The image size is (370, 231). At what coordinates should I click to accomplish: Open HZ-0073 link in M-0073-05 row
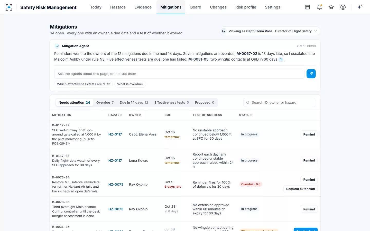pyautogui.click(x=116, y=209)
